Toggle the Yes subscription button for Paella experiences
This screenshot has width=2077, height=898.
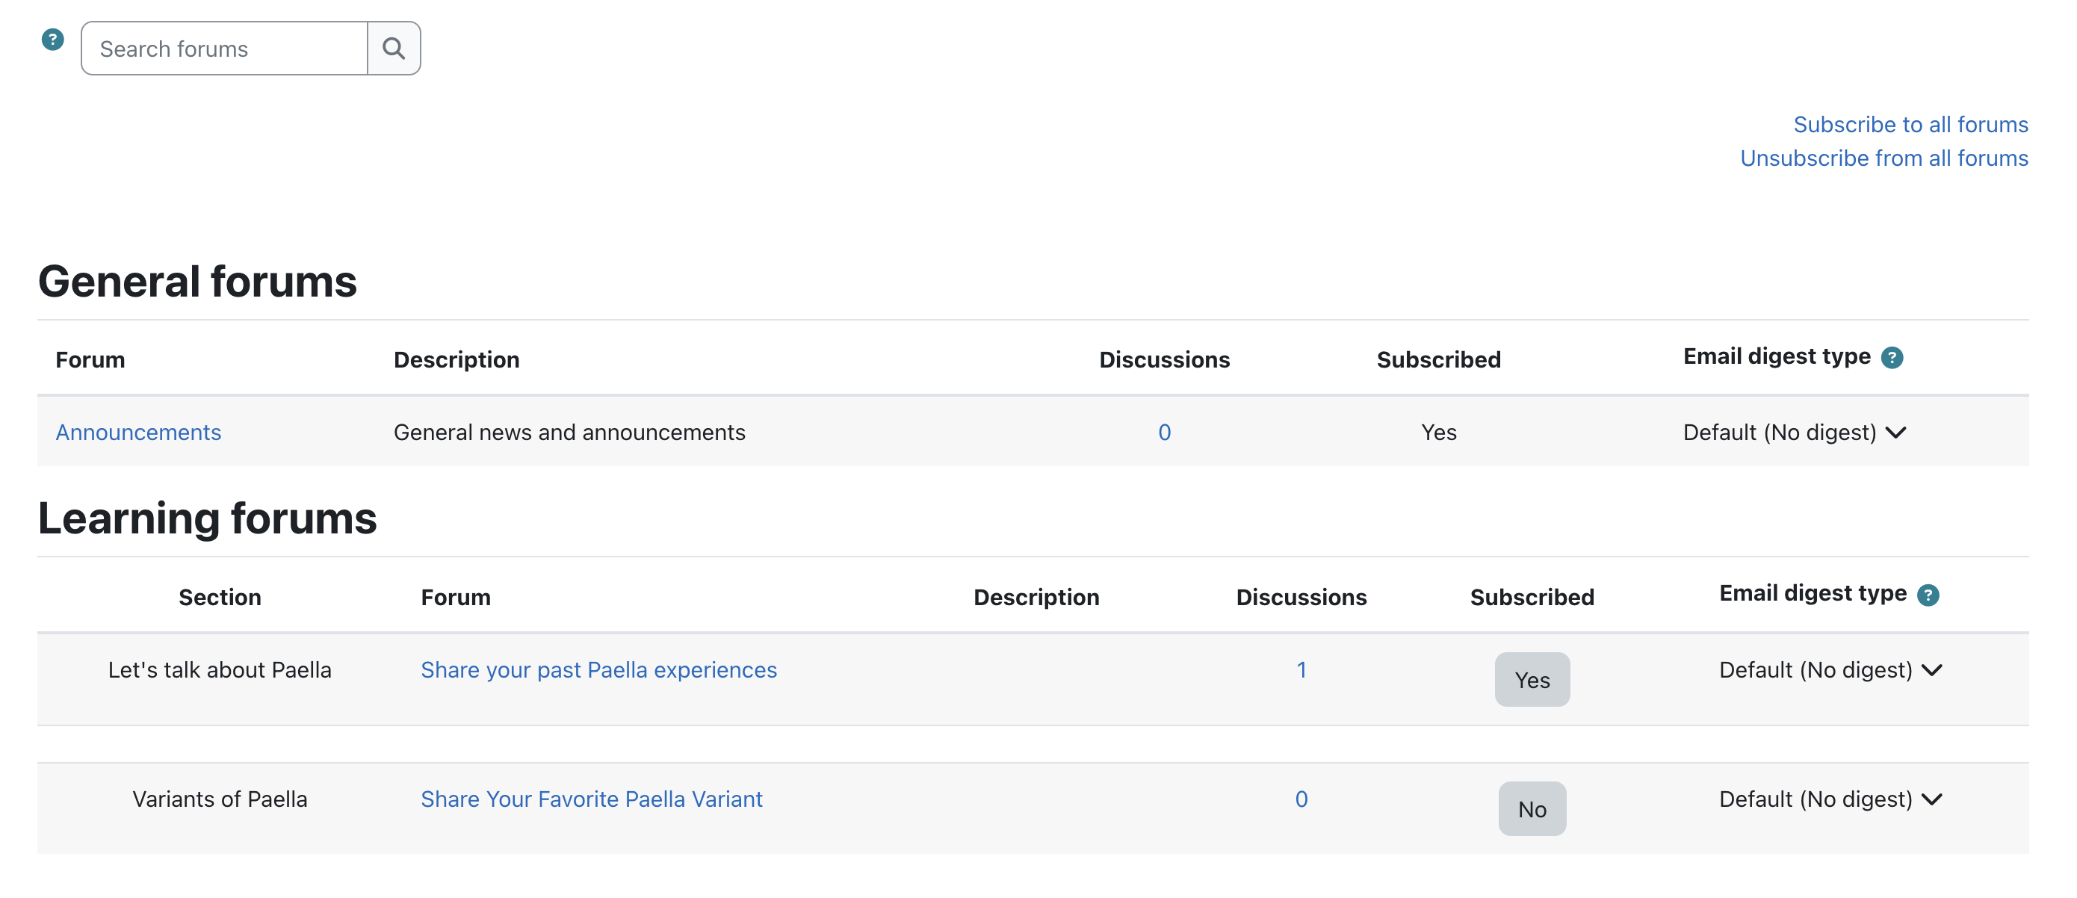1532,680
